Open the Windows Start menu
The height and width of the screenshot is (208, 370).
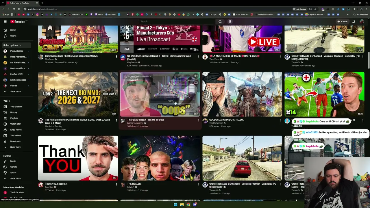(175, 205)
